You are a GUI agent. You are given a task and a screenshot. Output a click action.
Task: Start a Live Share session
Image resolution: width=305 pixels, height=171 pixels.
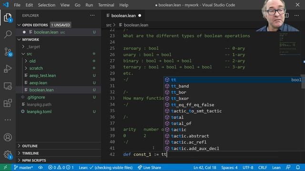pyautogui.click(x=149, y=168)
